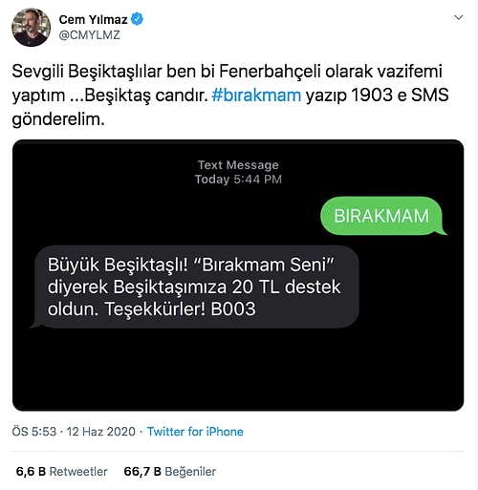Open Cem Yılmaz's profile avatar
The height and width of the screenshot is (490, 478).
(31, 28)
